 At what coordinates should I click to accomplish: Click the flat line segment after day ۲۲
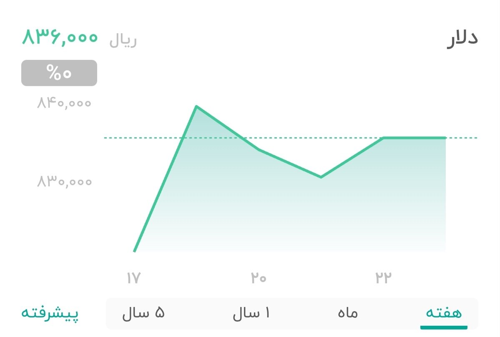(x=413, y=137)
